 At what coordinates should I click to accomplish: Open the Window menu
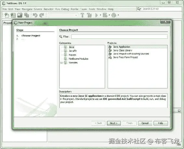pyautogui.click(x=101, y=9)
